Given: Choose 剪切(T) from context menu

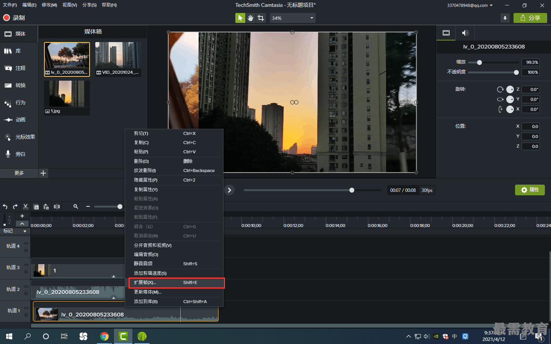Looking at the screenshot, I should pos(174,133).
